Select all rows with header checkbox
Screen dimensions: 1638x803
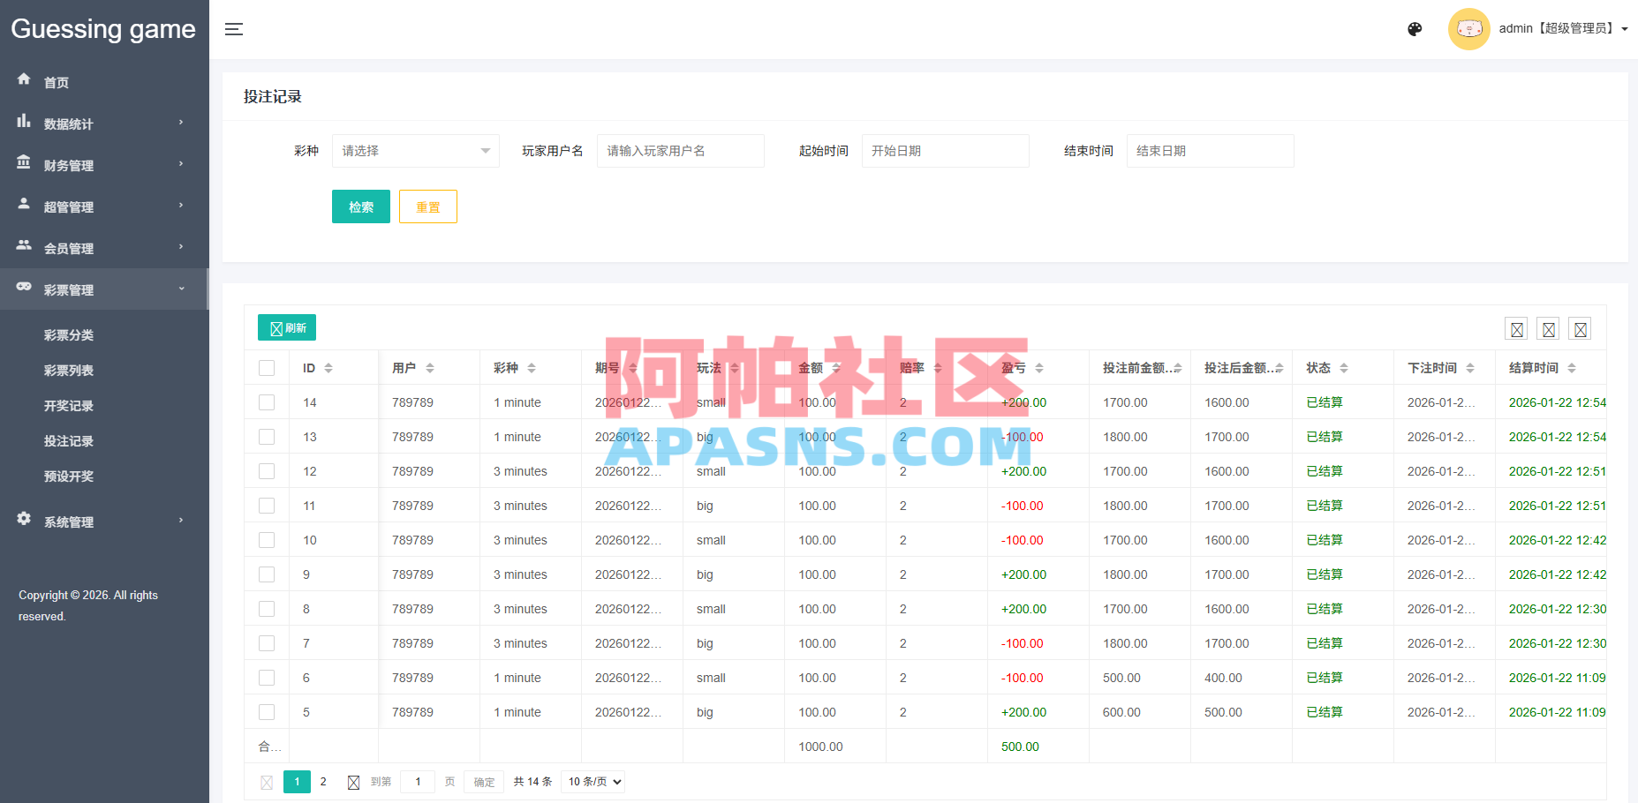tap(267, 368)
